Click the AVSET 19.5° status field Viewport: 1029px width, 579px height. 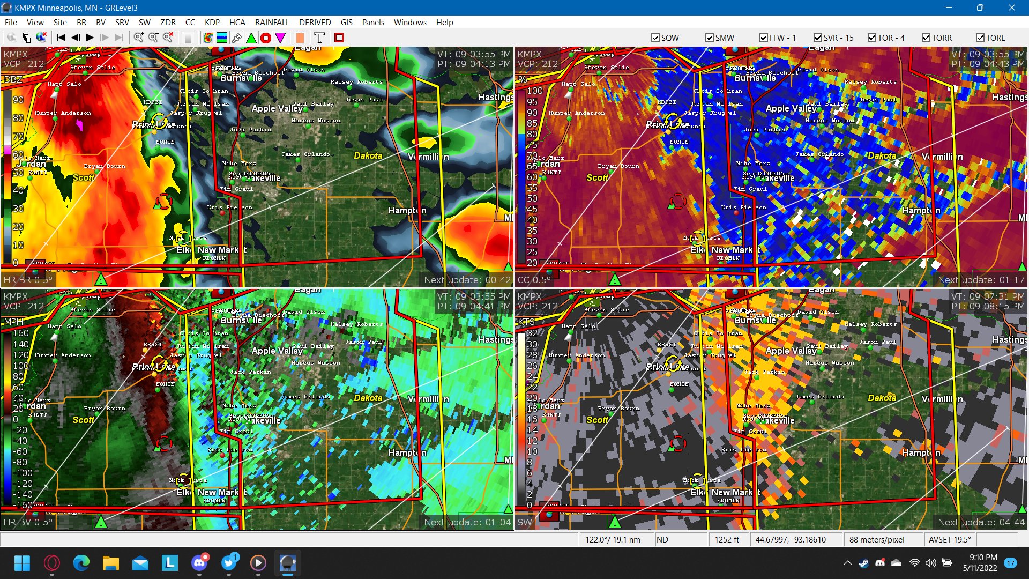(x=950, y=539)
